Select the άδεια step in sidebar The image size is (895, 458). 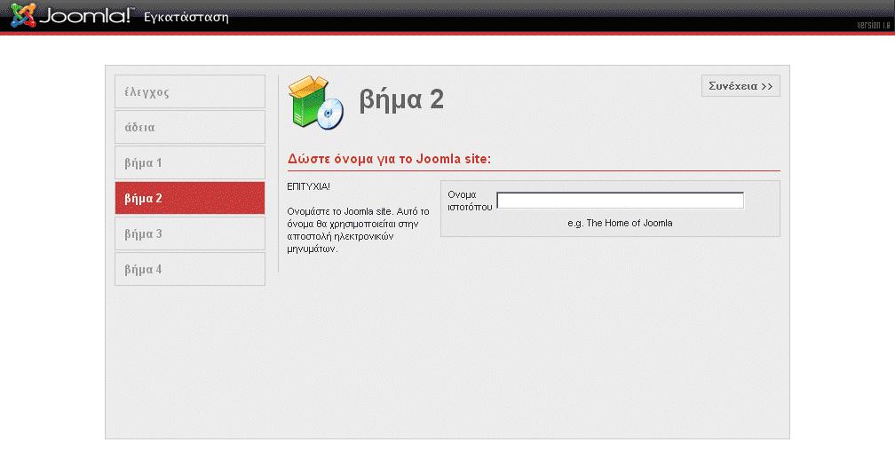pos(190,127)
